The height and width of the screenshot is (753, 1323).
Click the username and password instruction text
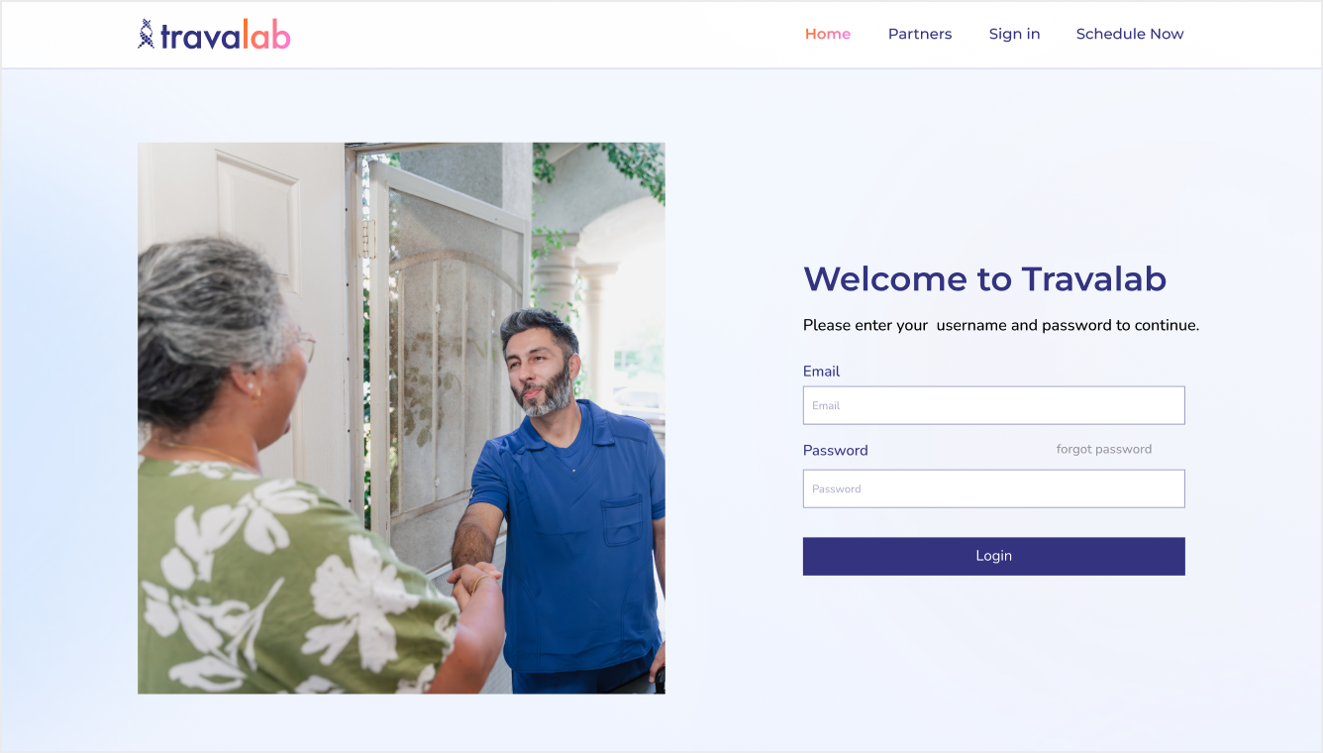tap(1001, 325)
